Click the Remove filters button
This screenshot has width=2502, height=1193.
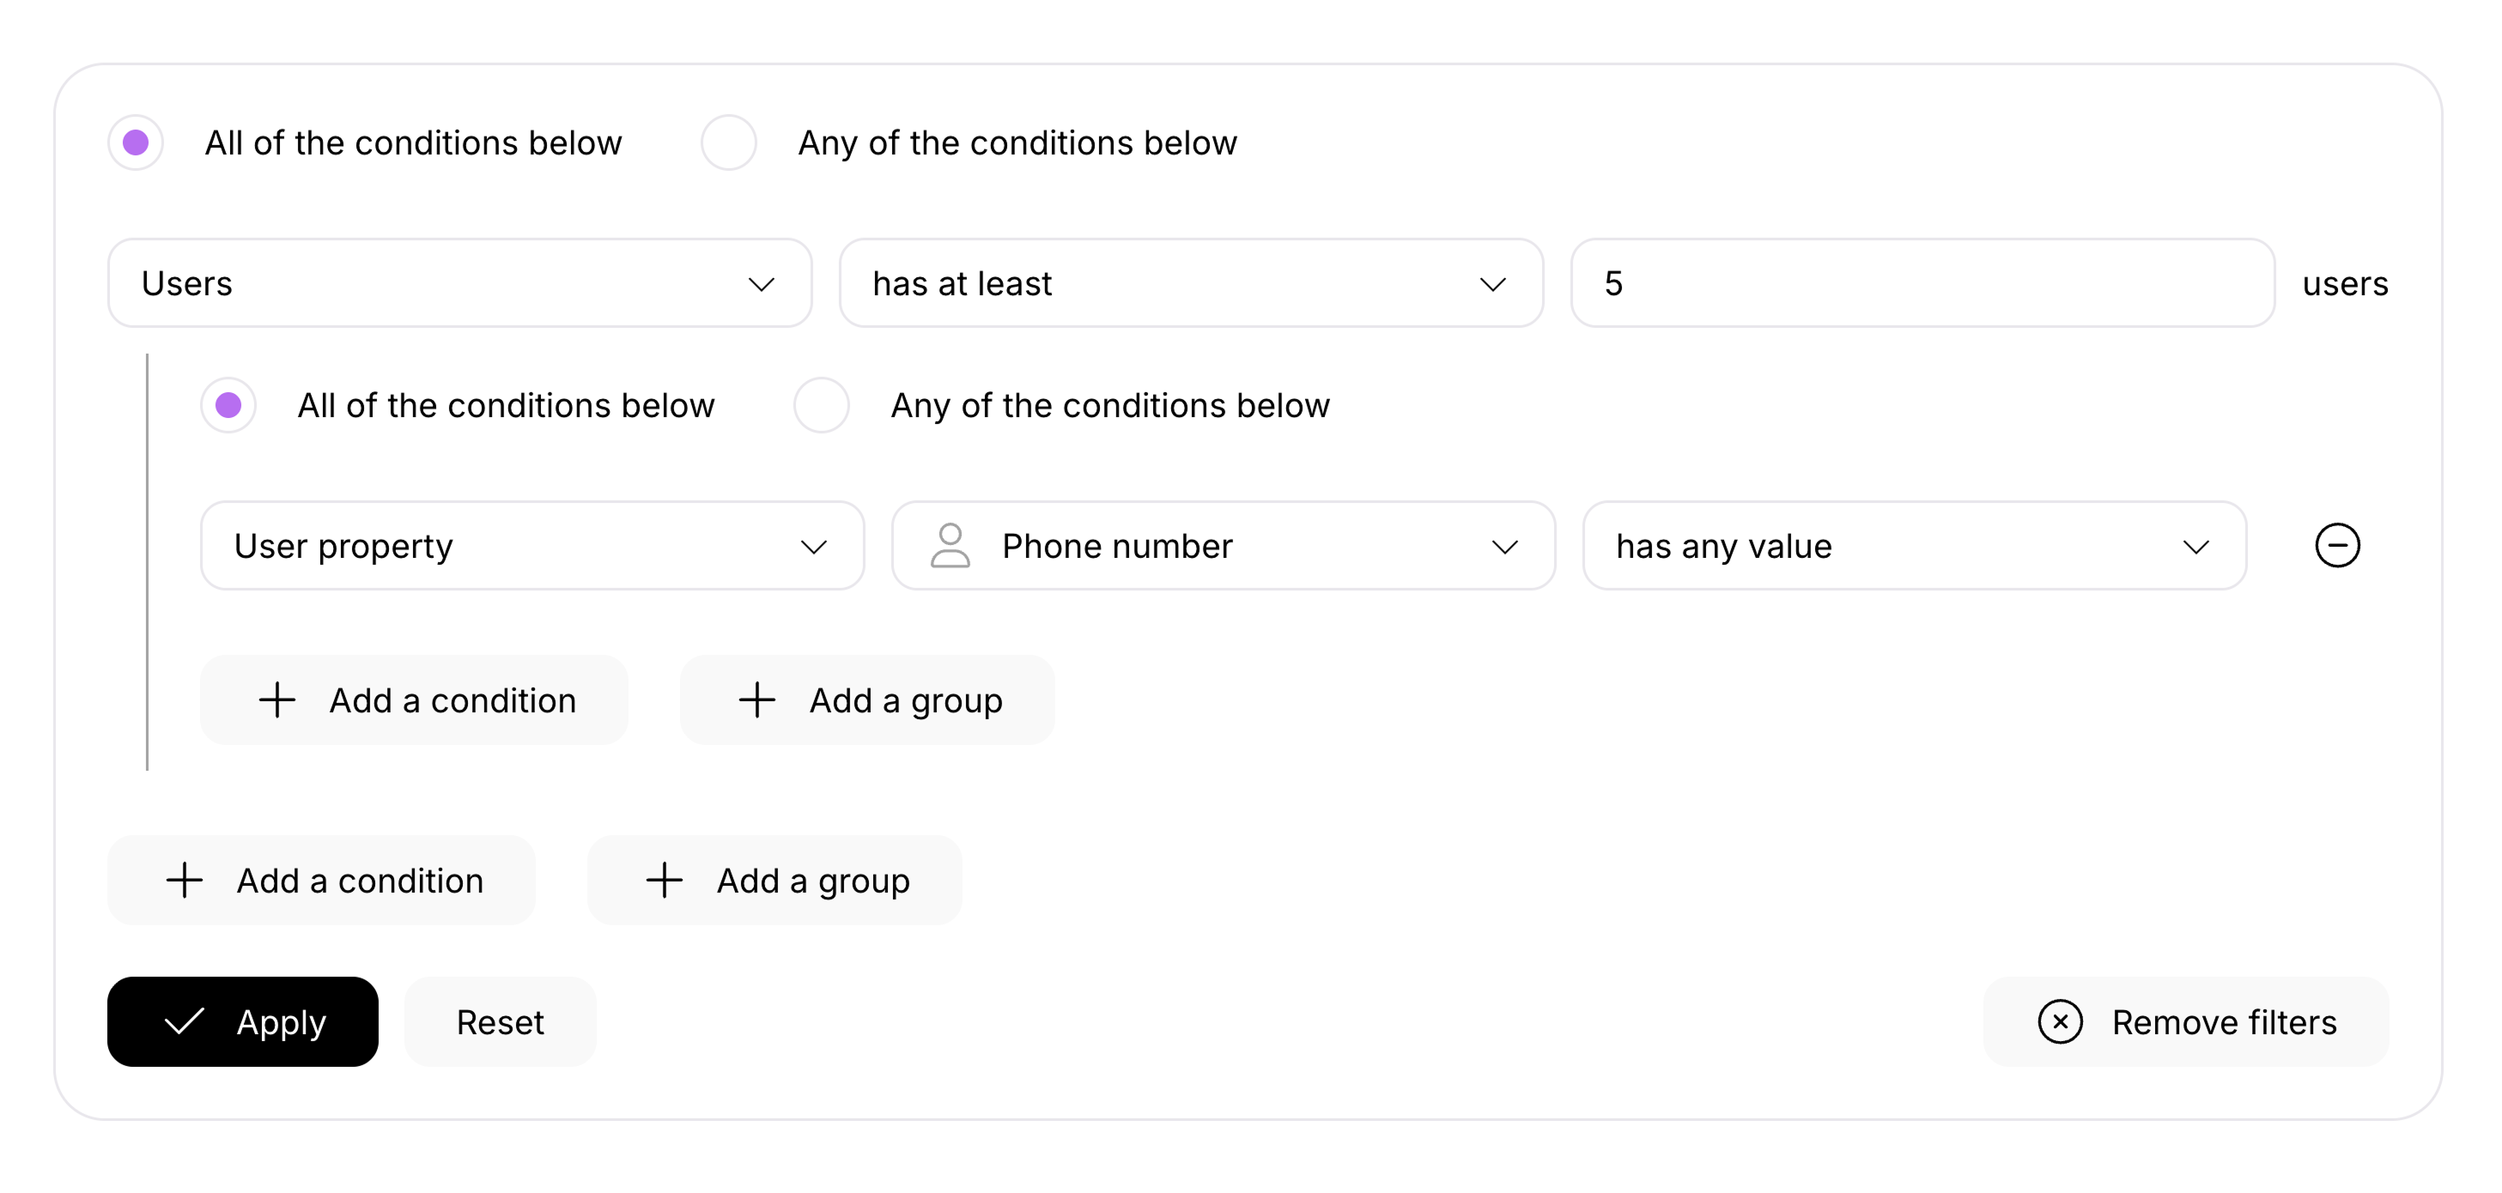pyautogui.click(x=2185, y=1021)
